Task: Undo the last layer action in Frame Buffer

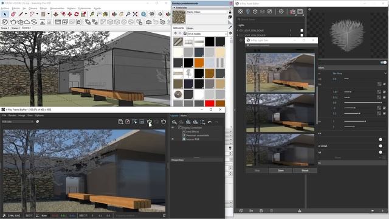Action: tap(210, 122)
